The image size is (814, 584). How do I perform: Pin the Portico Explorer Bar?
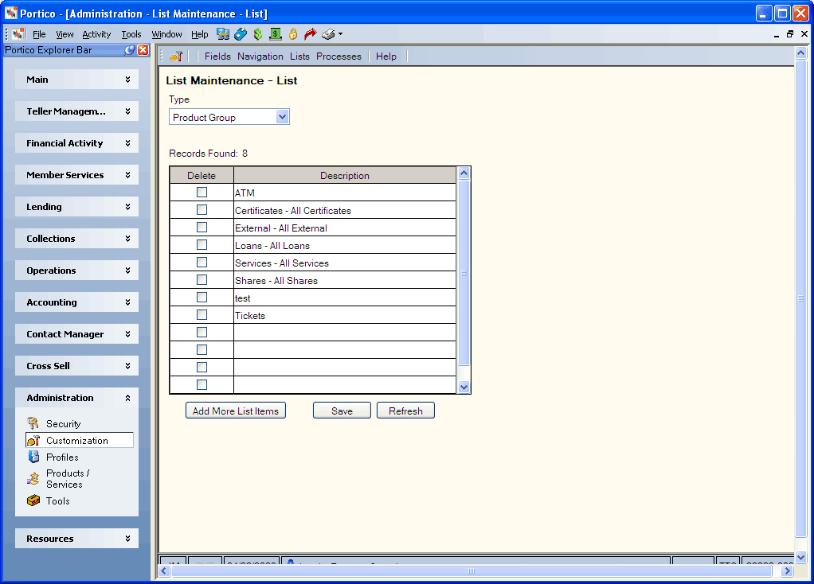pos(130,50)
